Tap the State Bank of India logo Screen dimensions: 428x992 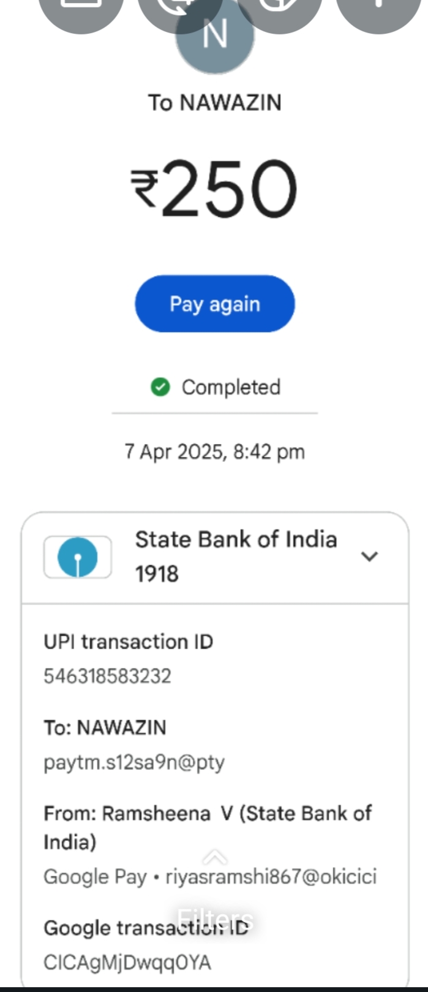point(78,557)
